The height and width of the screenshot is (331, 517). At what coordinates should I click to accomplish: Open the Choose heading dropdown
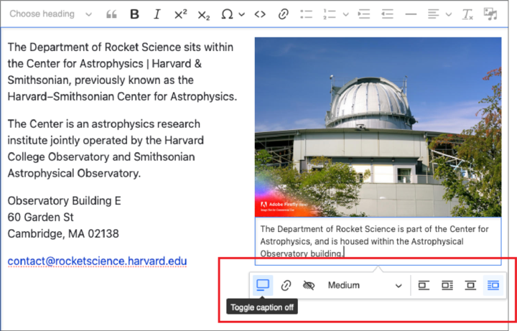point(50,14)
